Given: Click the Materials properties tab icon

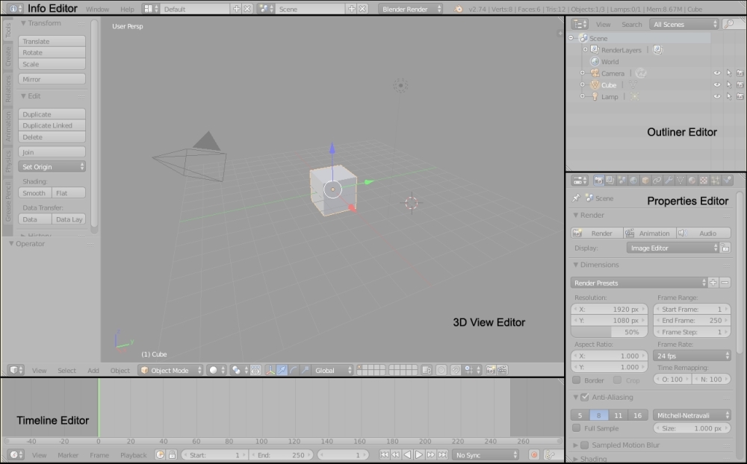Looking at the screenshot, I should click(692, 181).
